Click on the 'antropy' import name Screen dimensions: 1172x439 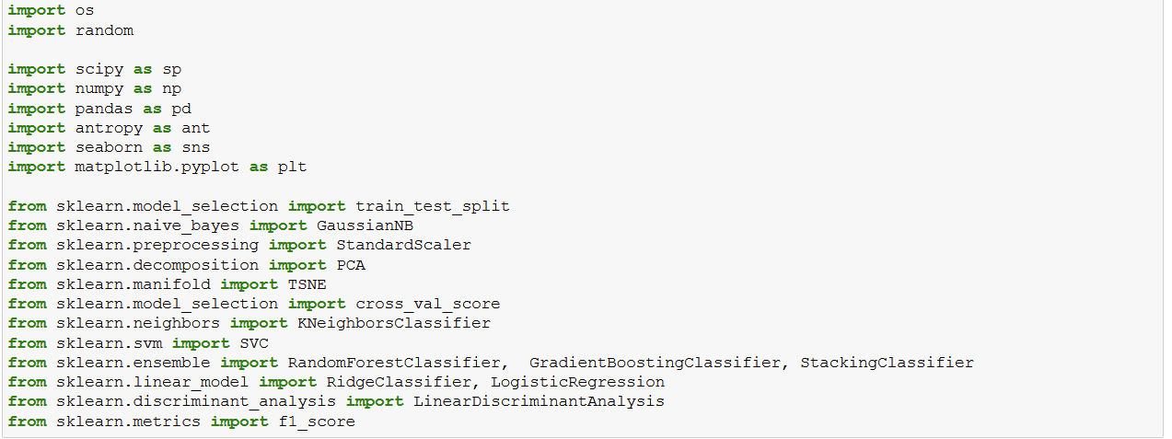[109, 127]
